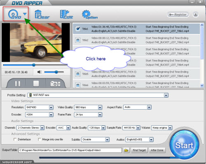Close the DVD Ripper window
Image resolution: width=206 pixels, height=164 pixels.
[x=200, y=2]
